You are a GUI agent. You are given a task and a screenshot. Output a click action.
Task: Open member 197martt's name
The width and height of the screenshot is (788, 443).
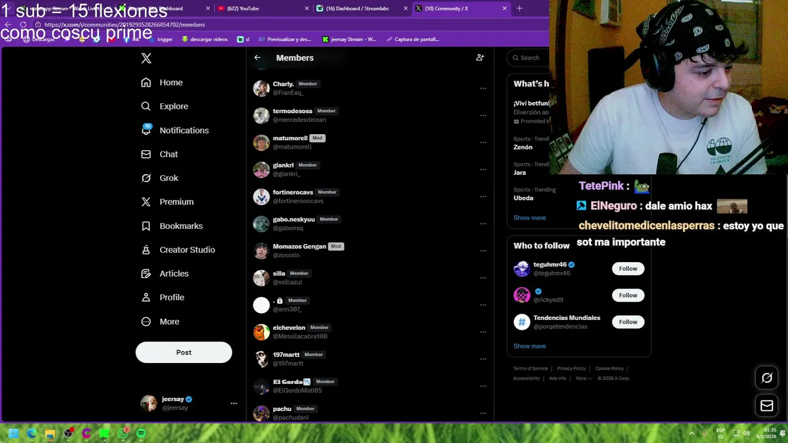(286, 354)
